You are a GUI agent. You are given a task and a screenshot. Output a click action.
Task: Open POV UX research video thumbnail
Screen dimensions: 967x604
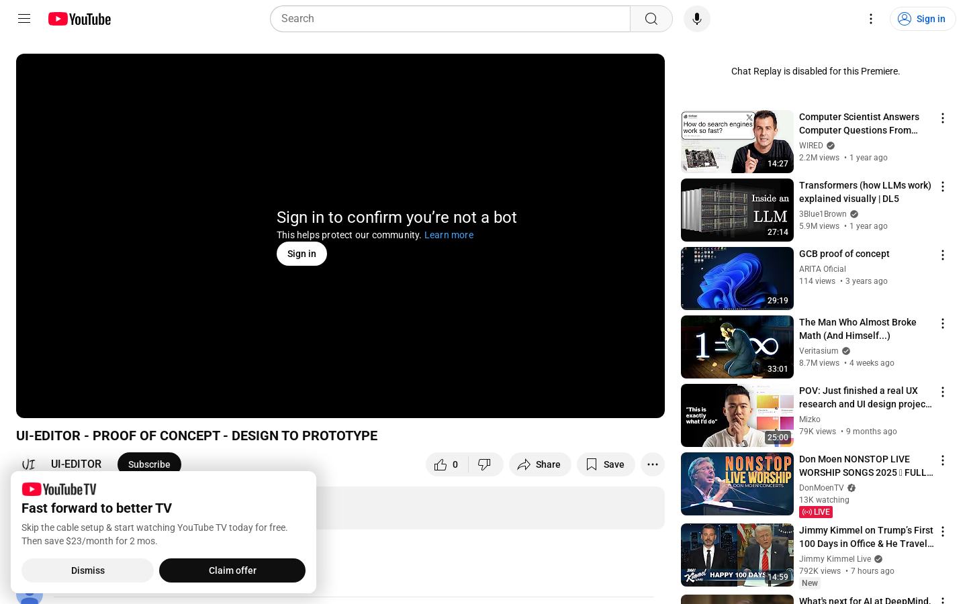(x=737, y=415)
